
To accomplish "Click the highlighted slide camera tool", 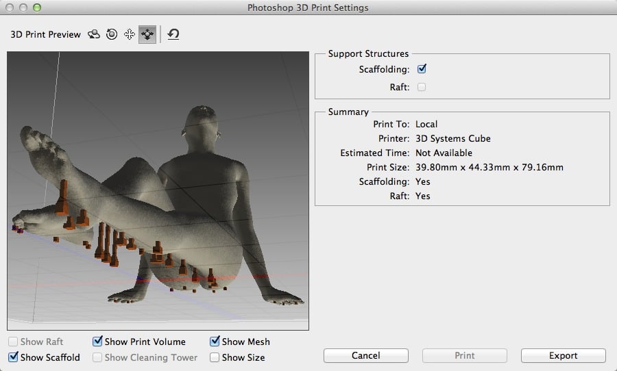I will pyautogui.click(x=147, y=34).
